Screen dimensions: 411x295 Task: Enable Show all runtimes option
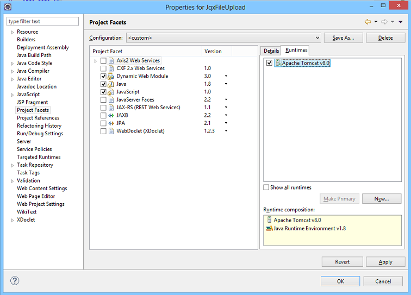point(266,187)
